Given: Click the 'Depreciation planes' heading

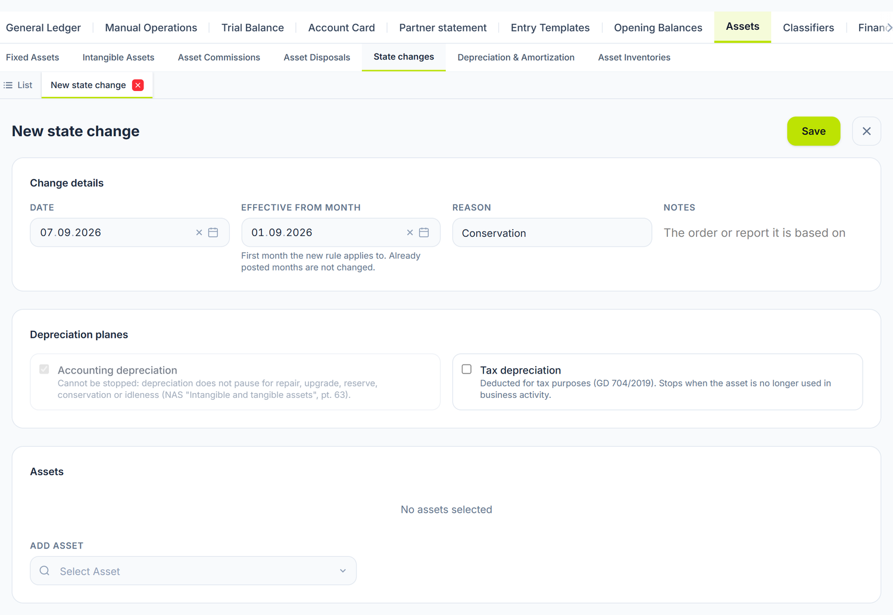Looking at the screenshot, I should coord(79,335).
